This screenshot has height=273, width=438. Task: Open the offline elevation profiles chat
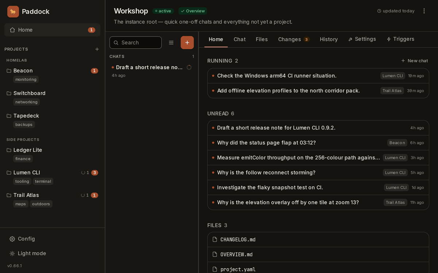(x=318, y=91)
